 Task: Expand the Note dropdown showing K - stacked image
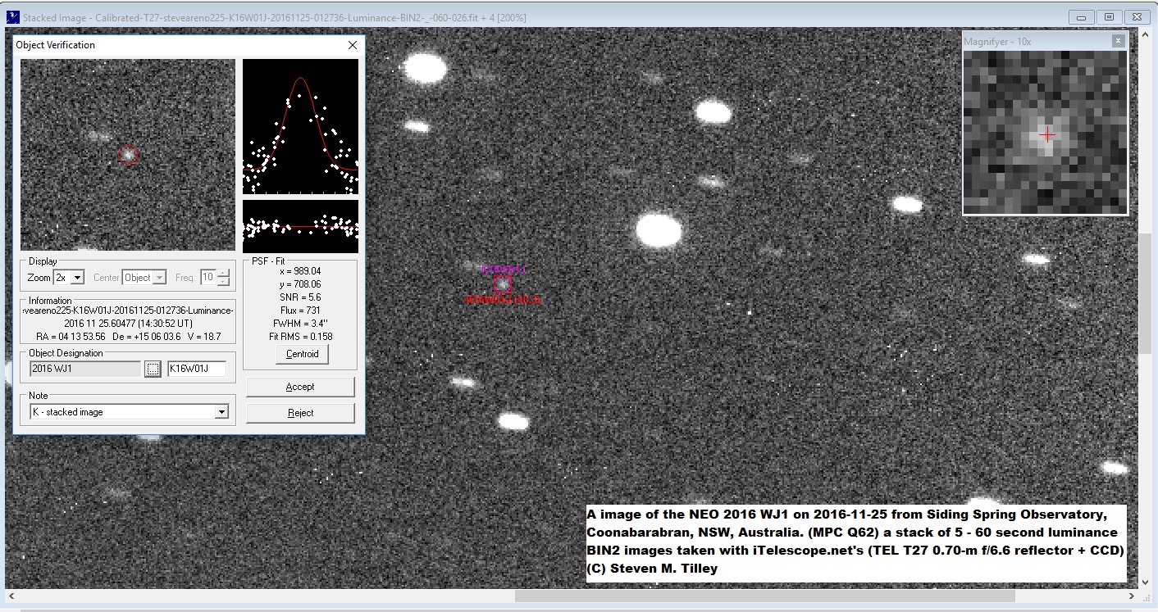click(222, 411)
